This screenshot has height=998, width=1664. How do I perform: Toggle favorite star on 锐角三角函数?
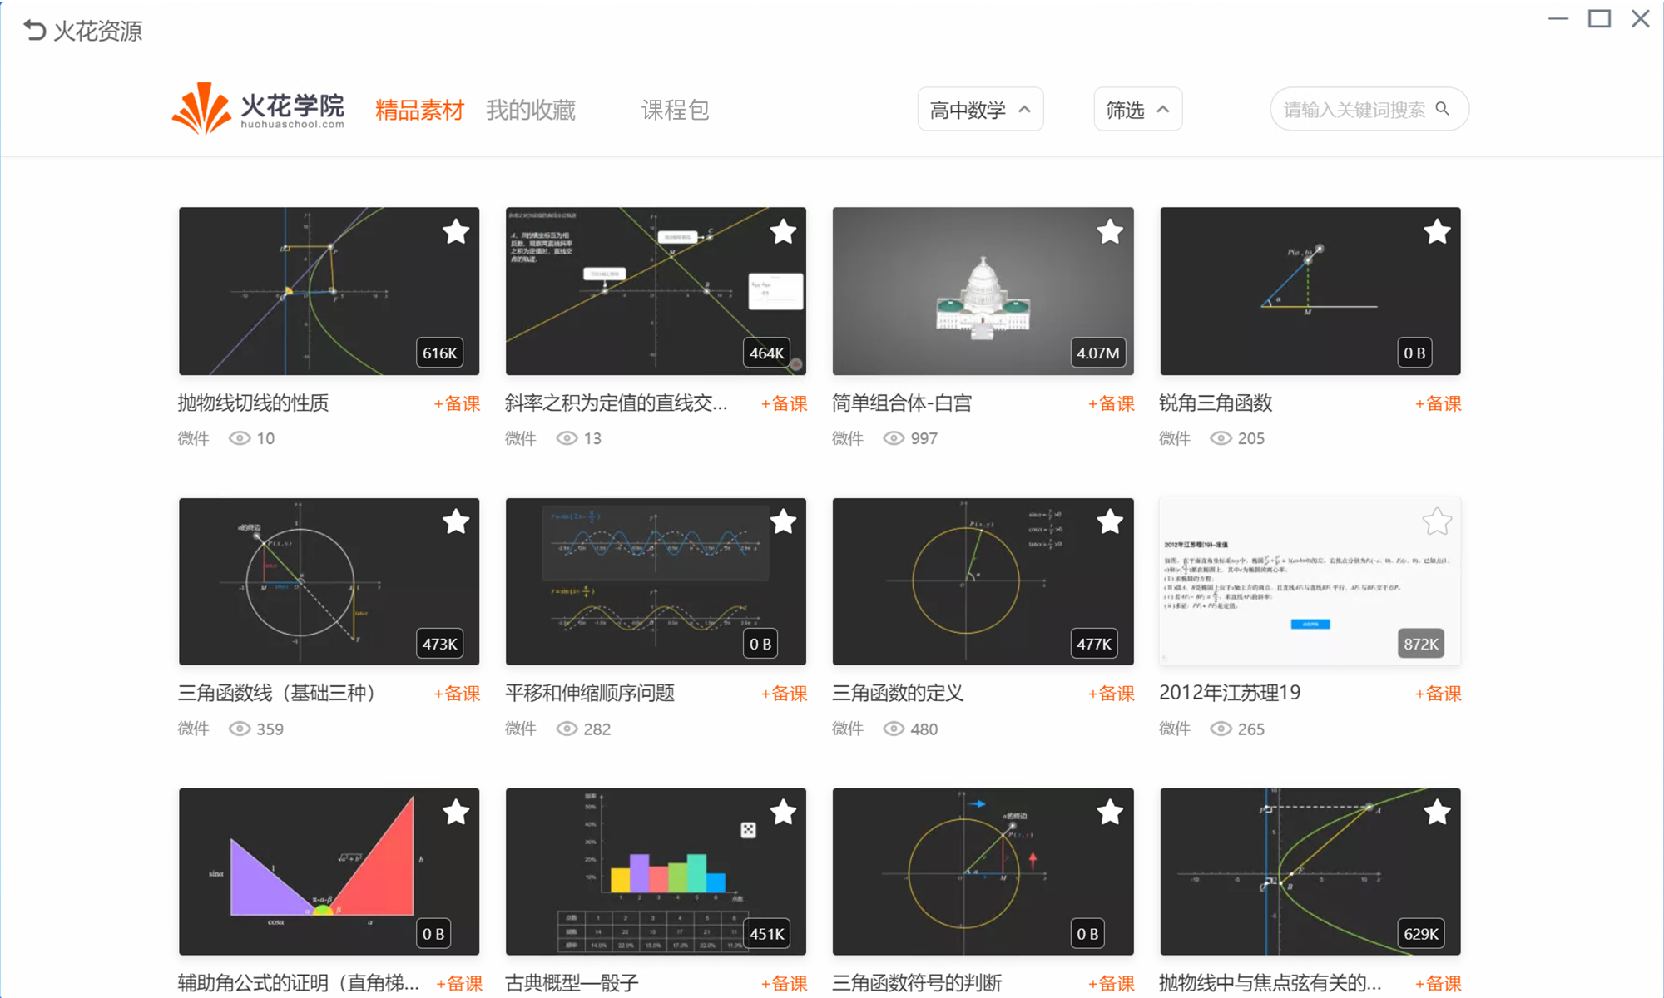click(x=1437, y=232)
